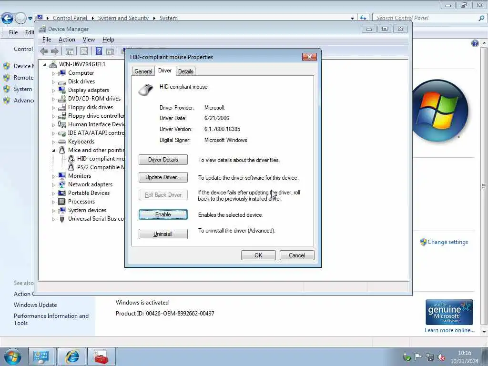488x366 pixels.
Task: Open the Windows Start orb
Action: tap(13, 357)
